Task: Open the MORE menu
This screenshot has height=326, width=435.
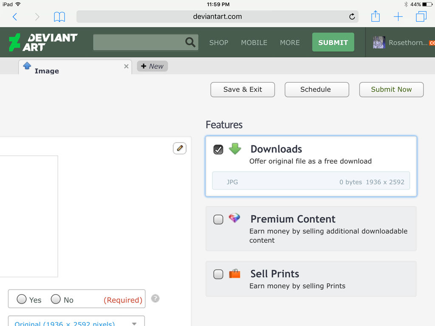Action: point(290,43)
